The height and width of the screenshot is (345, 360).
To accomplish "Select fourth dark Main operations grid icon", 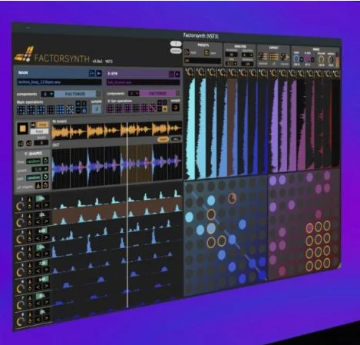I will [x=51, y=110].
